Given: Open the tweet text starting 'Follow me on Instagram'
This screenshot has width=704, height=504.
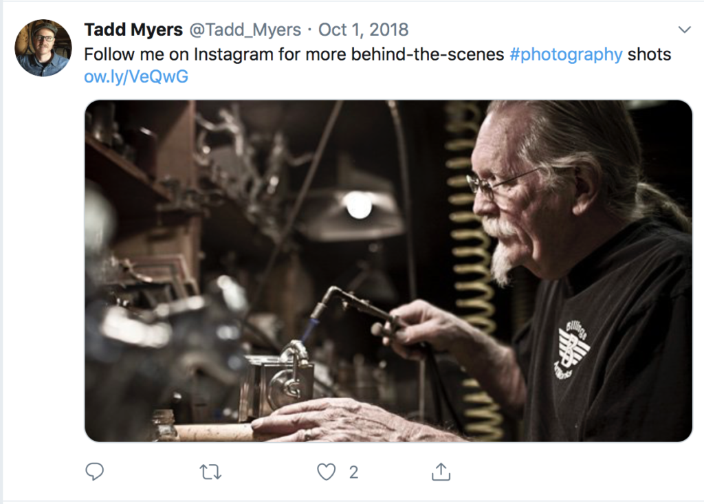Looking at the screenshot, I should [x=294, y=54].
